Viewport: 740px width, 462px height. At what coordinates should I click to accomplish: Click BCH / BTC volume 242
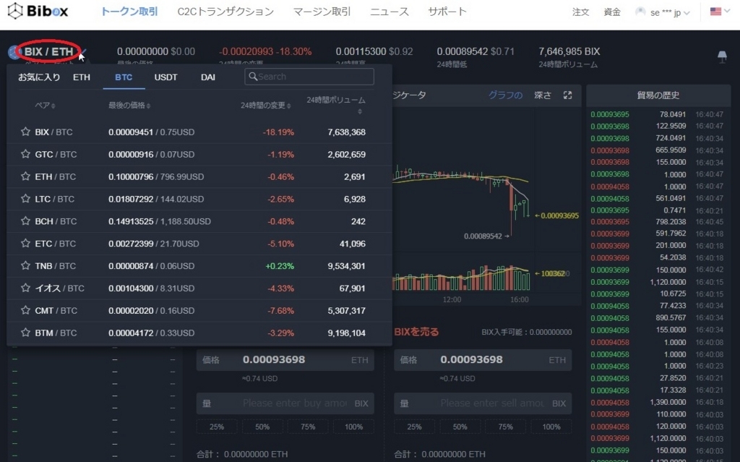[x=358, y=221]
